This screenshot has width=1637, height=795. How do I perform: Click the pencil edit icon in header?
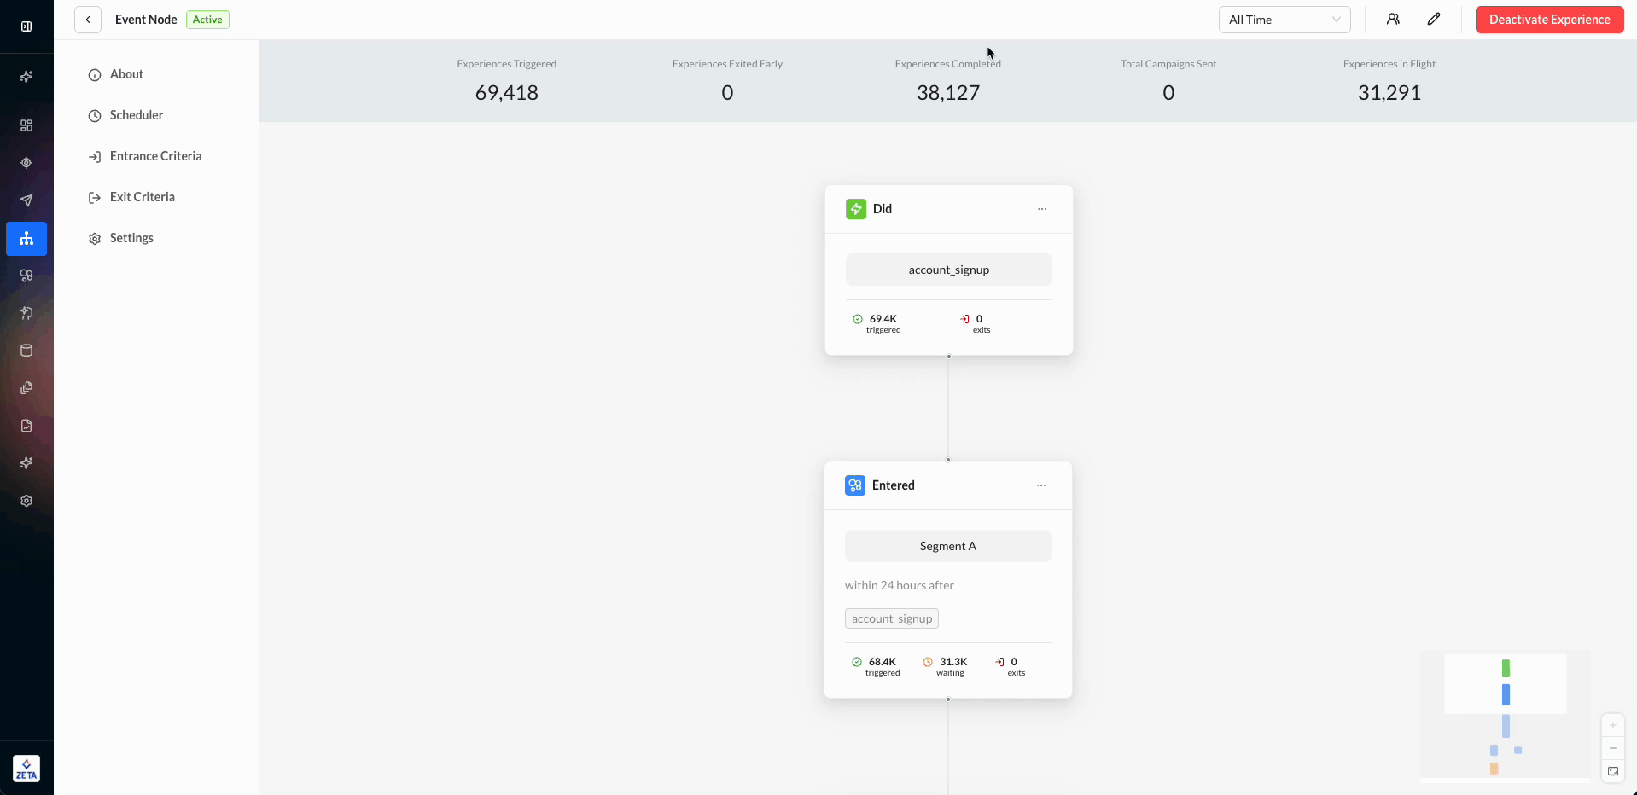coord(1434,20)
